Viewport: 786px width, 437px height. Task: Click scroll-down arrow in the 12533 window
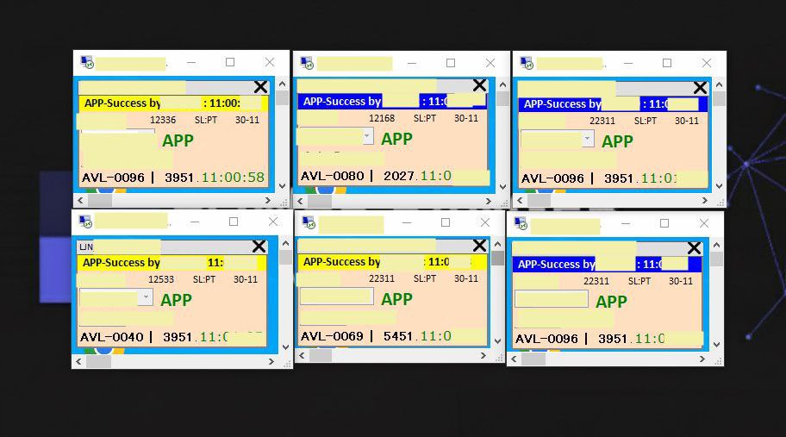coord(286,346)
